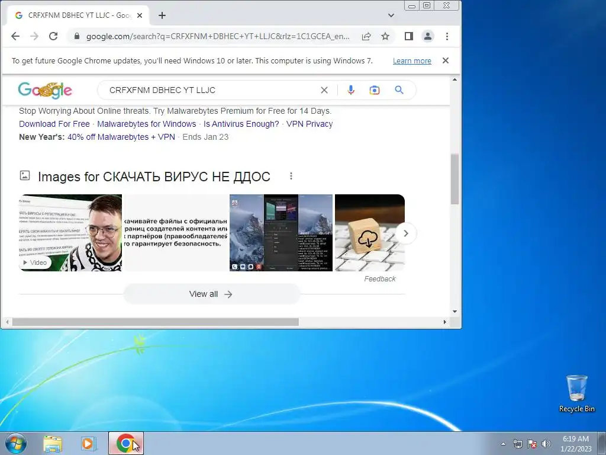Select the CRFXFNM DBHEC Google tab
Image resolution: width=606 pixels, height=455 pixels.
click(78, 15)
